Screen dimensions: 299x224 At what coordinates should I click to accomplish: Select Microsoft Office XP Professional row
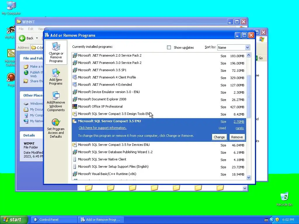[159, 107]
